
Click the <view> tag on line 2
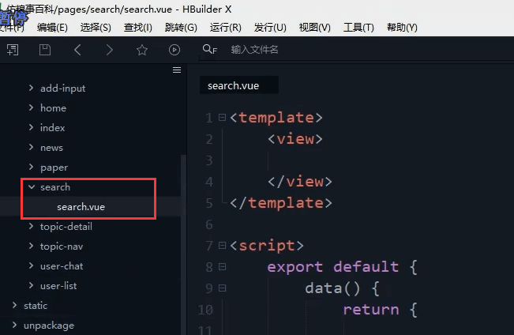[x=295, y=139]
